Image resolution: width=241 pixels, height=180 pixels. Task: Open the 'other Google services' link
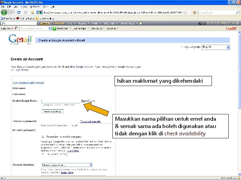[81, 67]
